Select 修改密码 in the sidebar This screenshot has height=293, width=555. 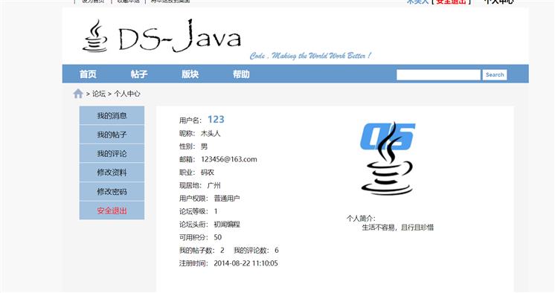[x=112, y=191]
